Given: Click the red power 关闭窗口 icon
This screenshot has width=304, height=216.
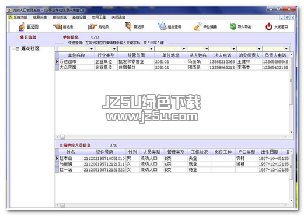Looking at the screenshot, I should coord(269,27).
